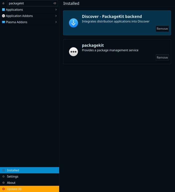Clear the search text with backspace icon
175x192 pixels.
click(x=55, y=3)
